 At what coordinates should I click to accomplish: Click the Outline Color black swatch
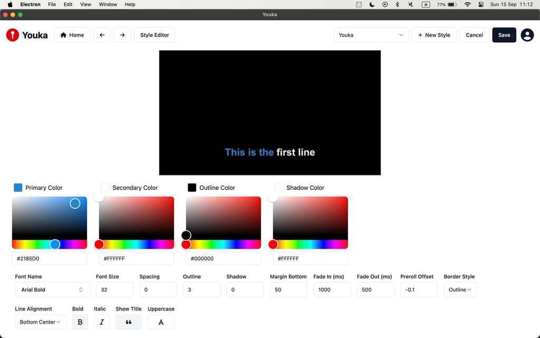192,187
